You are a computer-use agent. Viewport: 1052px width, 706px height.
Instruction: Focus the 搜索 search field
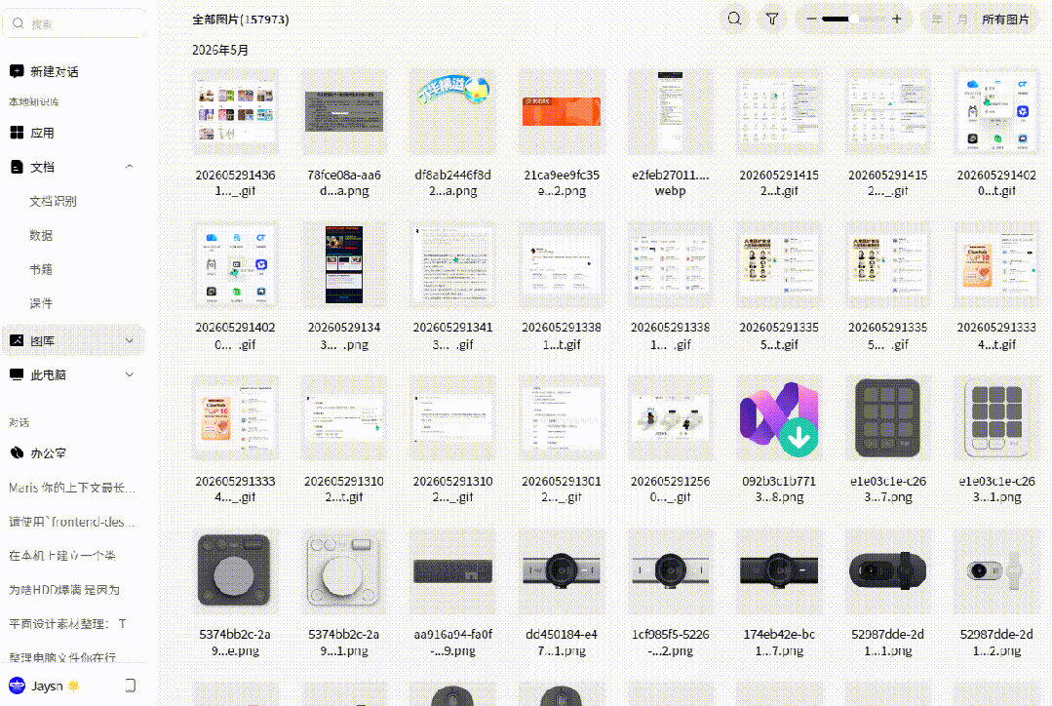pos(74,23)
